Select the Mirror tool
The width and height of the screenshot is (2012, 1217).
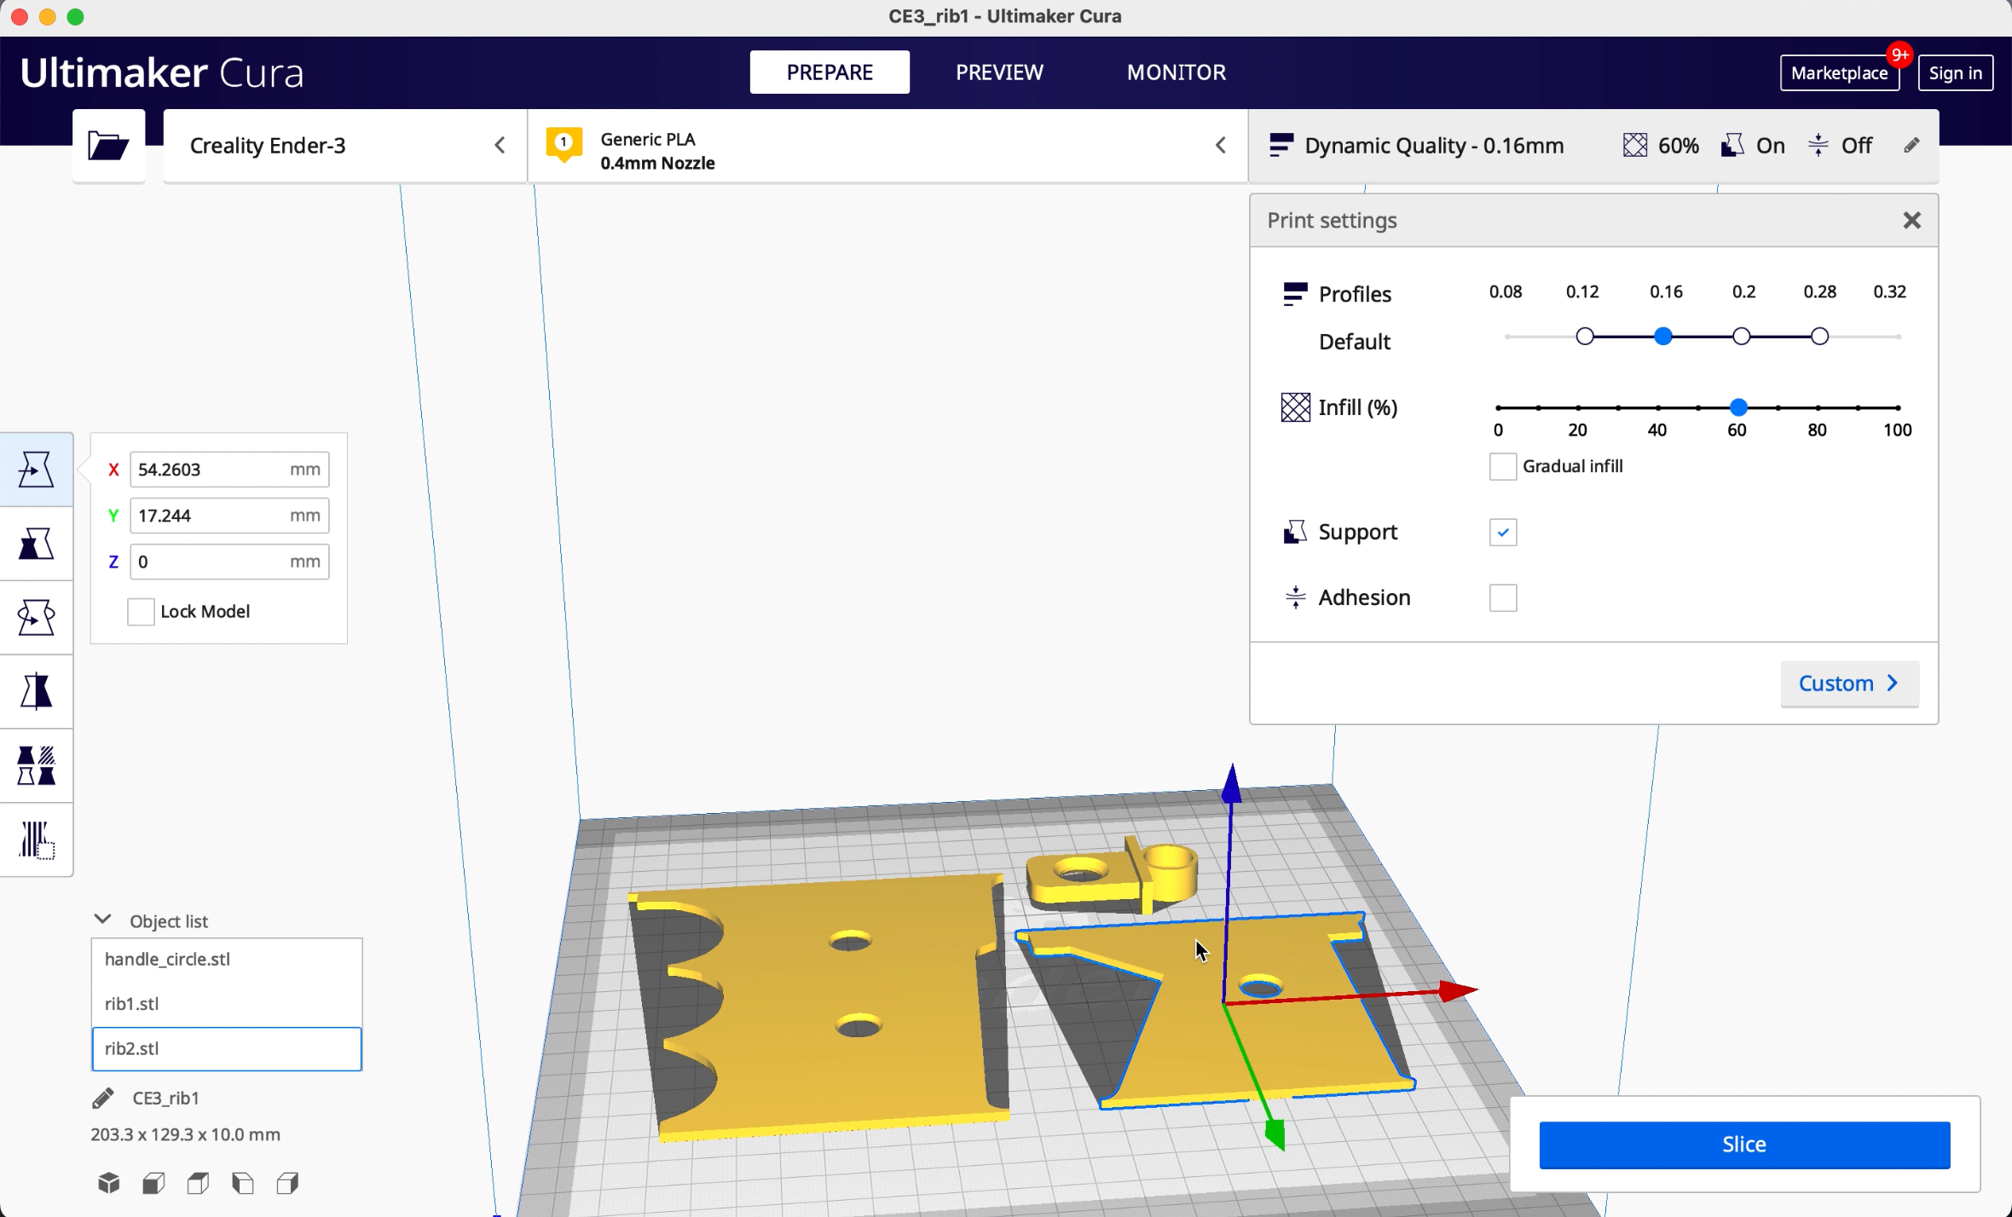click(x=36, y=691)
